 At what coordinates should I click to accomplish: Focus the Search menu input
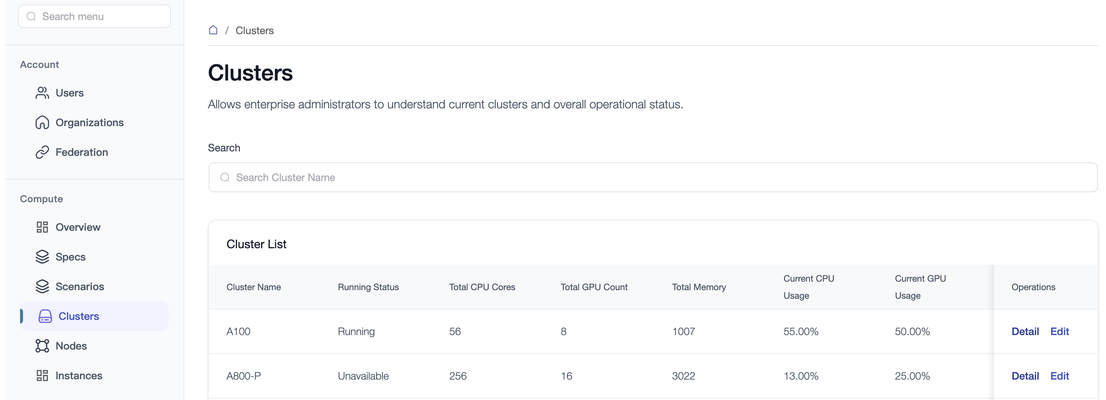[94, 16]
